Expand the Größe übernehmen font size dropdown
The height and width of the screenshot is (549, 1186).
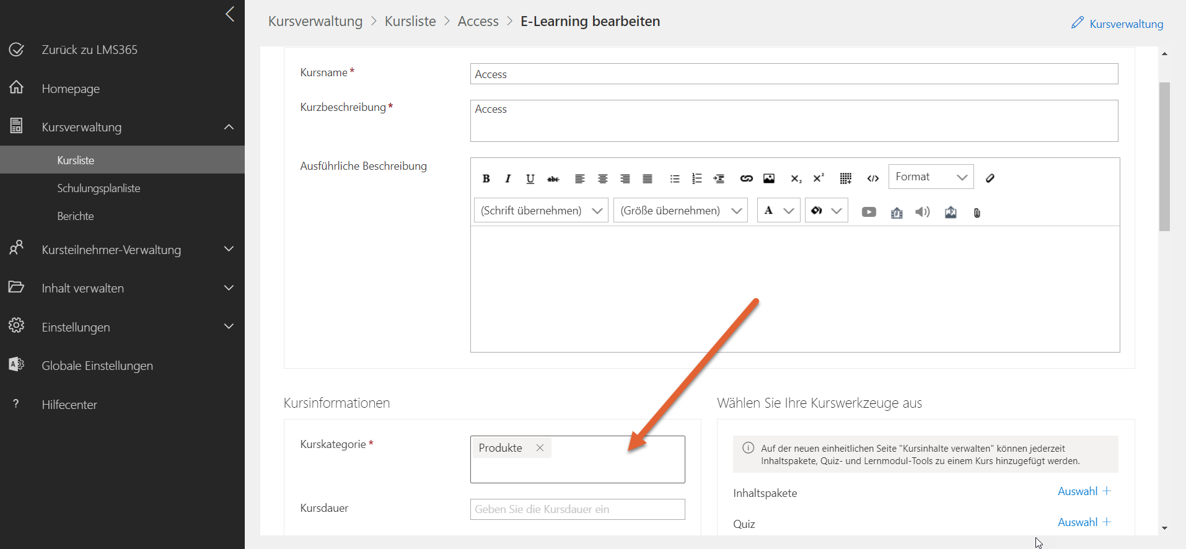pyautogui.click(x=680, y=211)
